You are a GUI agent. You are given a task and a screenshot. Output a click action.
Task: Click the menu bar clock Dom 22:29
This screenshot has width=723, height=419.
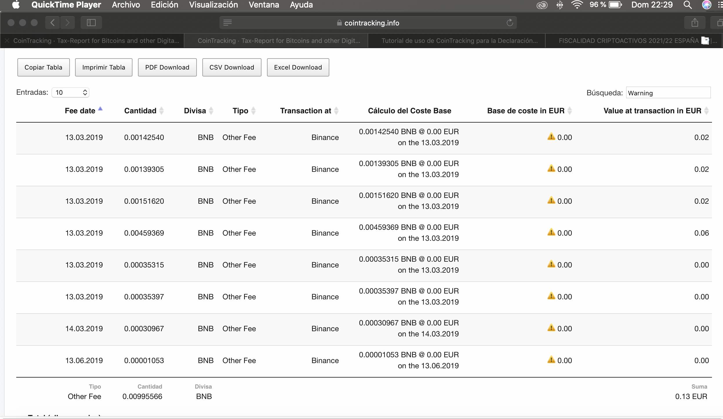point(652,5)
